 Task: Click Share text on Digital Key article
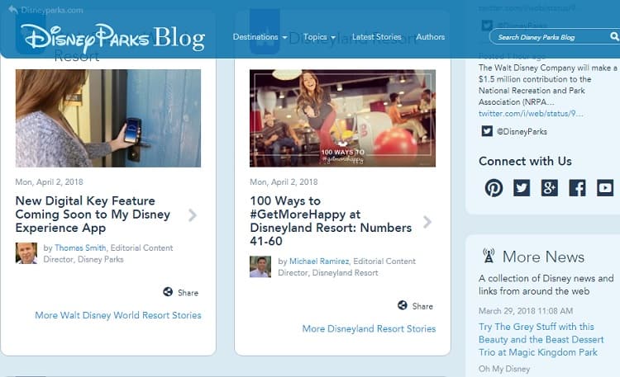[188, 293]
